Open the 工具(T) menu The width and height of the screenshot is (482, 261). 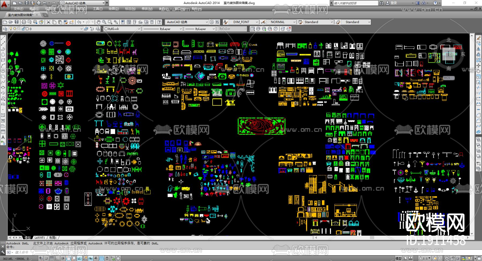[x=98, y=9]
